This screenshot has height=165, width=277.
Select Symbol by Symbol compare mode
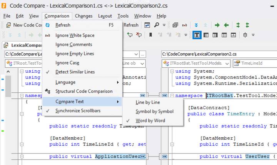point(153,112)
